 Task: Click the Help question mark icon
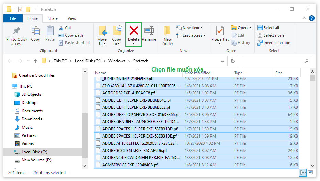311,18
